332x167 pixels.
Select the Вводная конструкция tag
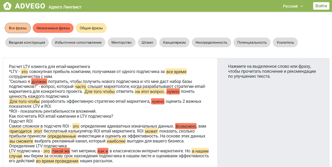point(27,42)
